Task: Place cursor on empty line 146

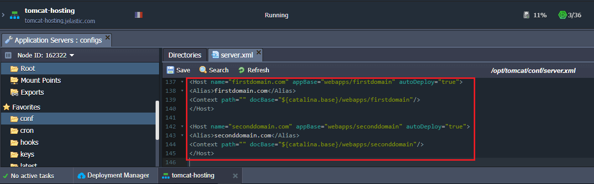Action: 379,162
